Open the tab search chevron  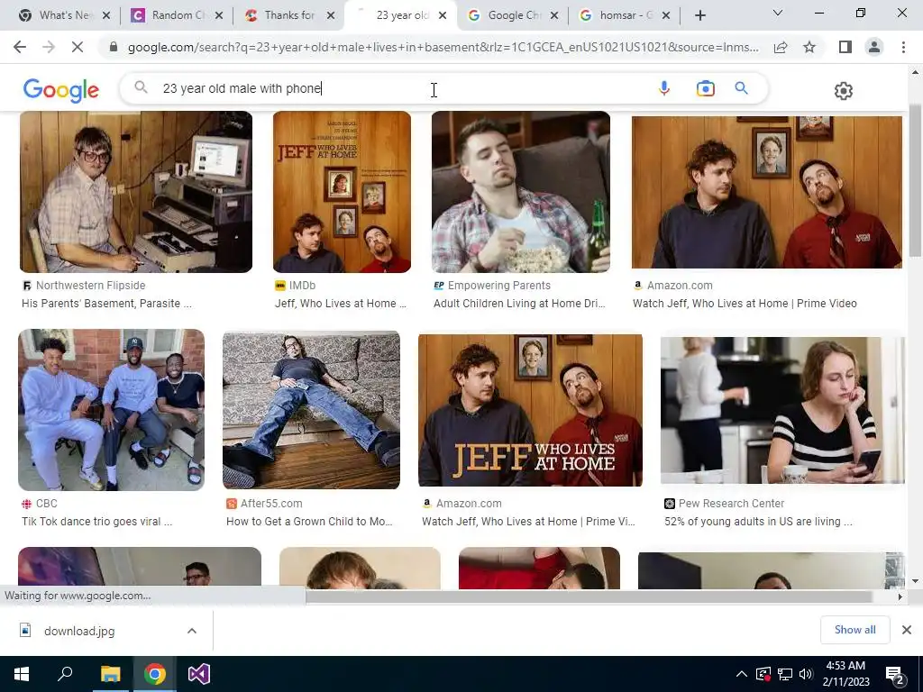click(x=777, y=13)
